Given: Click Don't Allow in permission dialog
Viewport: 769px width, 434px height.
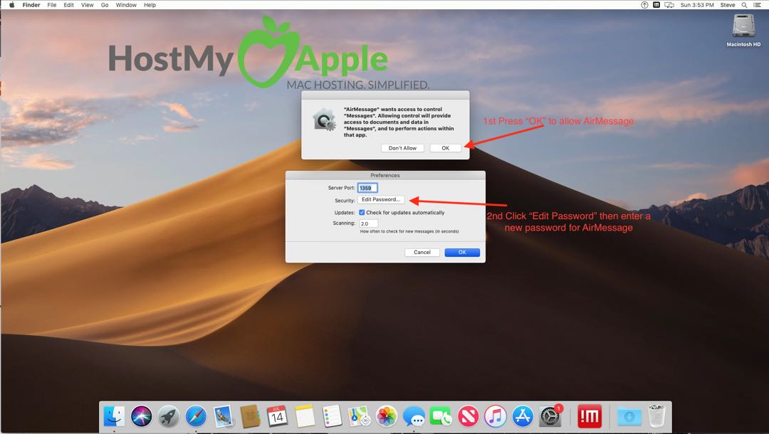Looking at the screenshot, I should pyautogui.click(x=402, y=148).
